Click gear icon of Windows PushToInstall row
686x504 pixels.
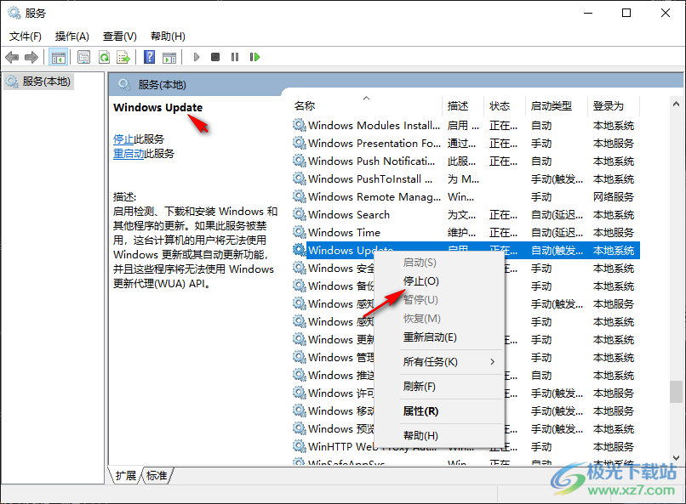[300, 179]
